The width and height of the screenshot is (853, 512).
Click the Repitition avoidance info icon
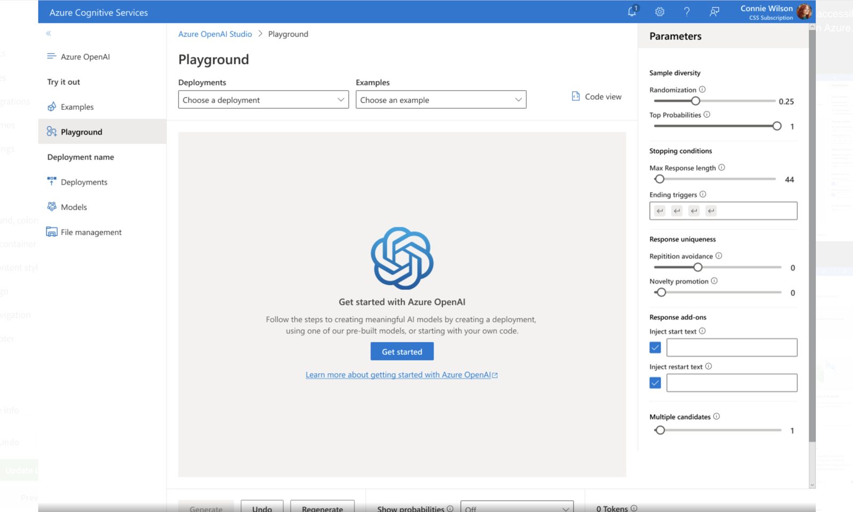coord(719,256)
